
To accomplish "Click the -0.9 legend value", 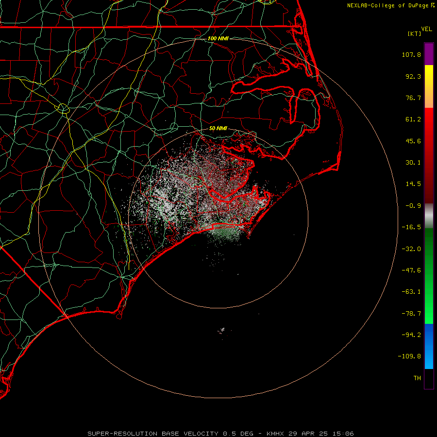I will click(413, 206).
